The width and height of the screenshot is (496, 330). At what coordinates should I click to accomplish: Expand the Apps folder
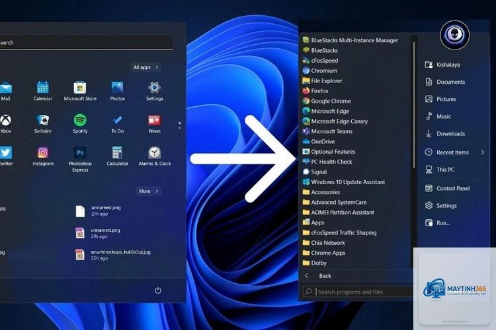click(313, 222)
